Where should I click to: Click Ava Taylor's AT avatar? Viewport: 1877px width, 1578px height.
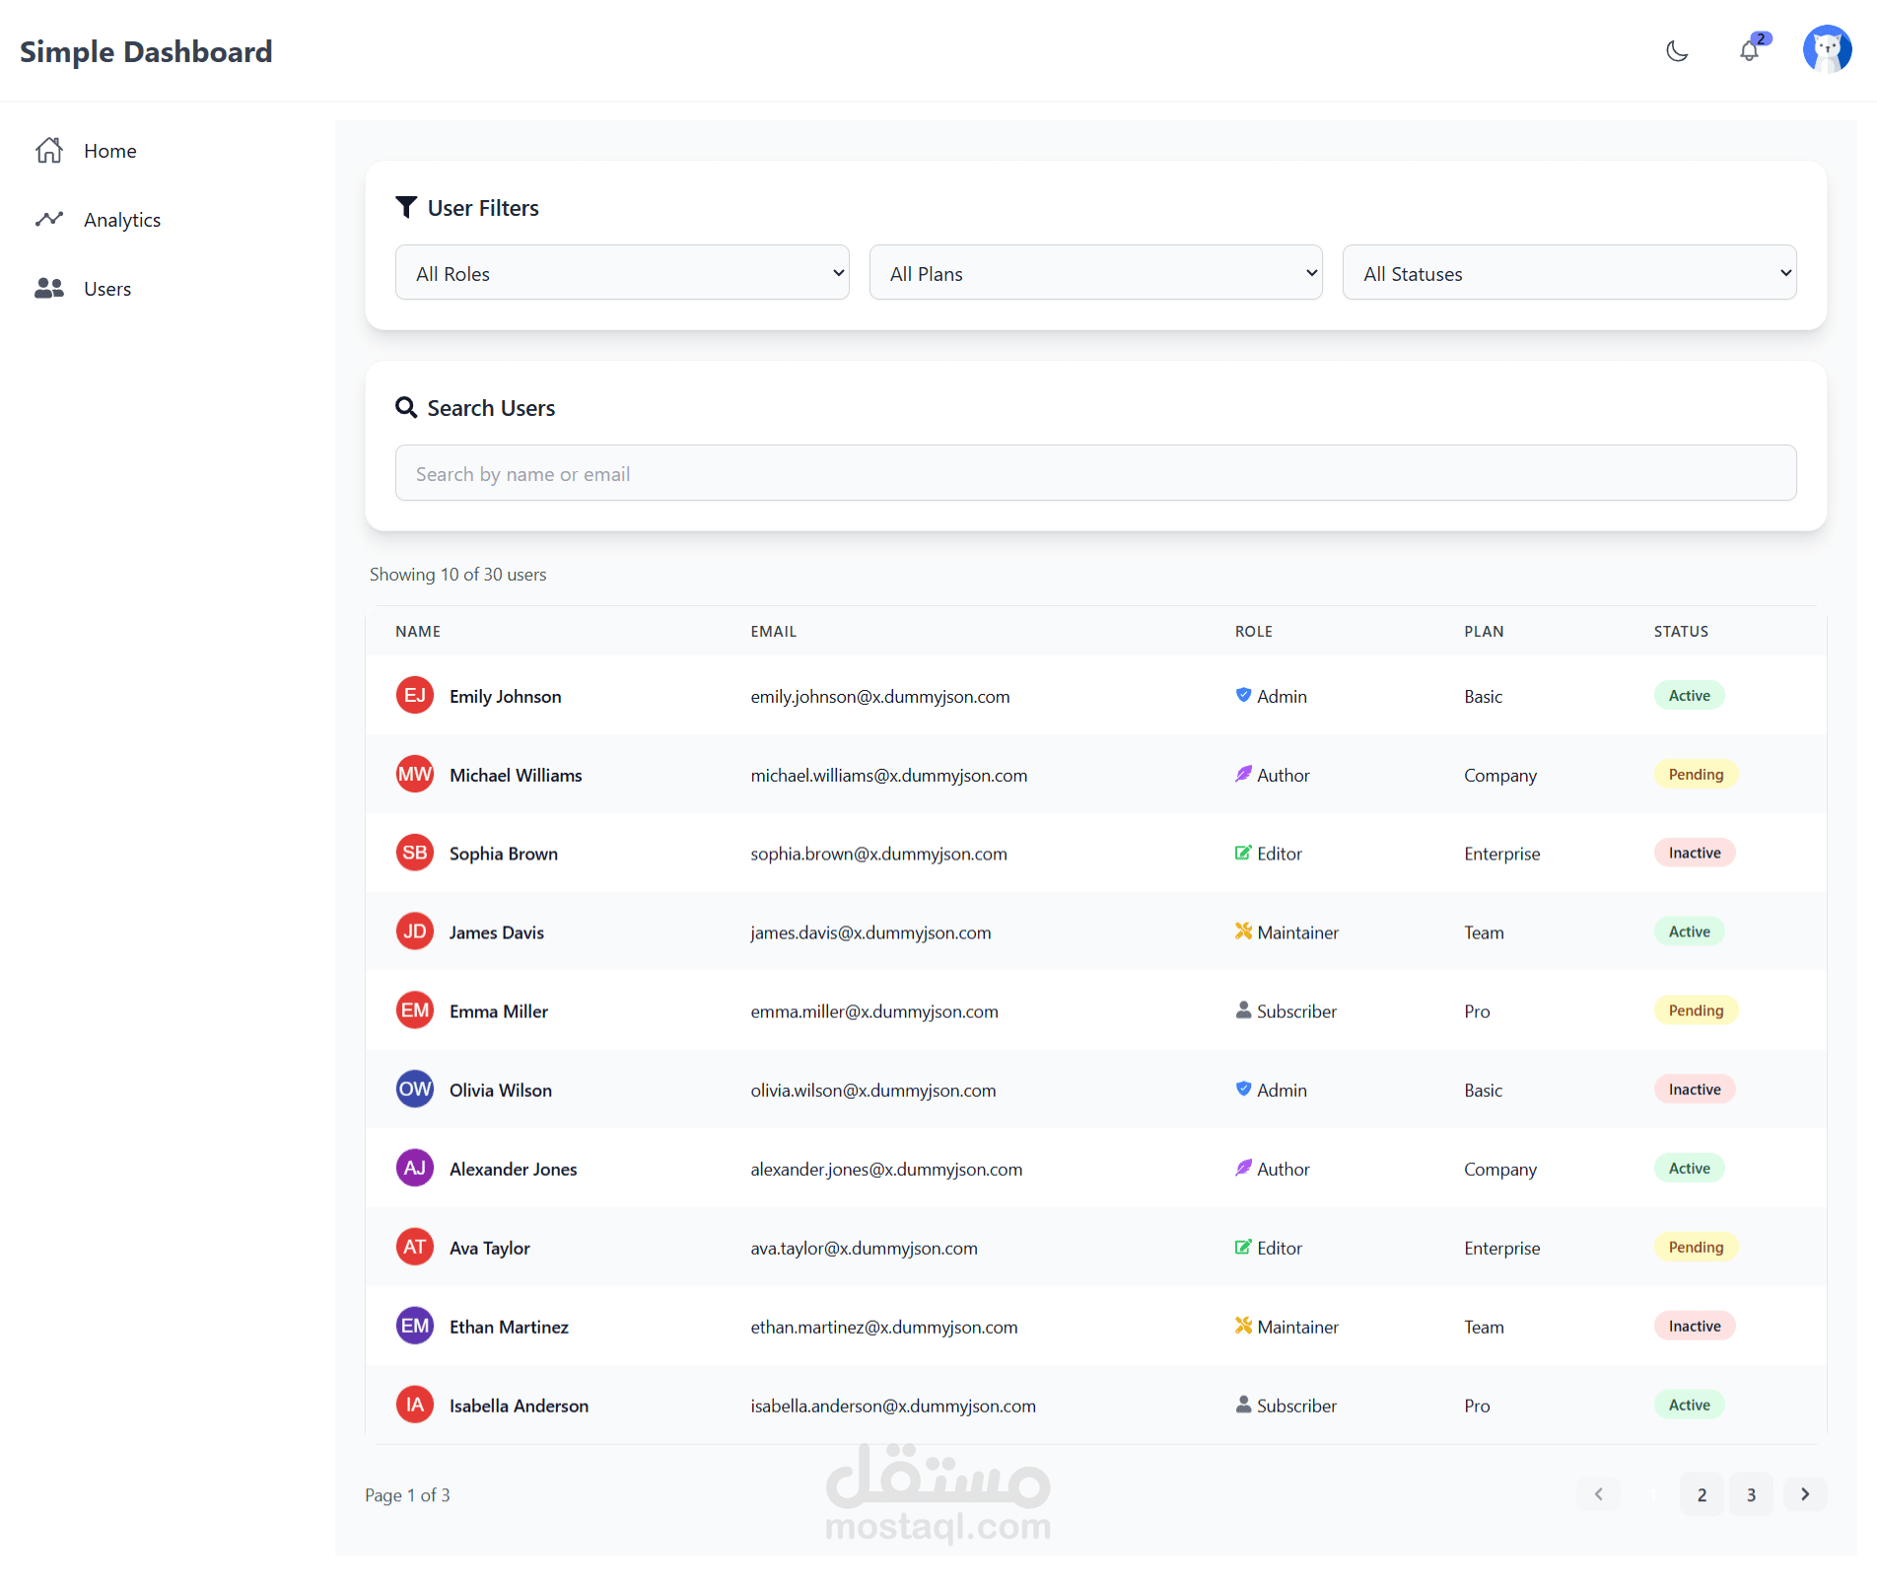tap(415, 1247)
